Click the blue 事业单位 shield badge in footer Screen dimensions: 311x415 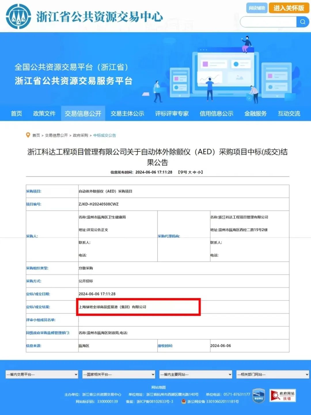[x=258, y=396]
